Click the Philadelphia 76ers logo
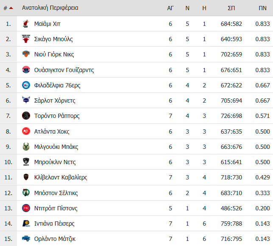 26,85
